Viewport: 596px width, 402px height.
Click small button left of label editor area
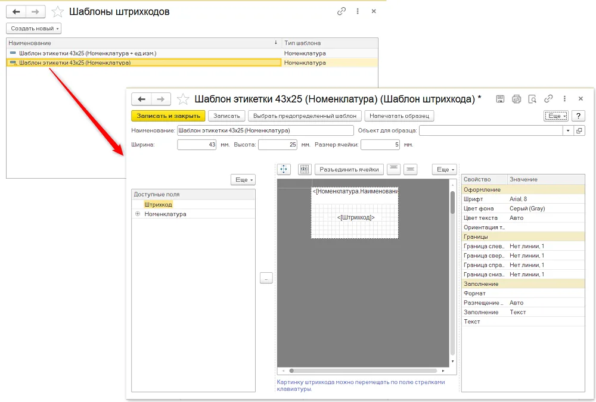coord(266,278)
